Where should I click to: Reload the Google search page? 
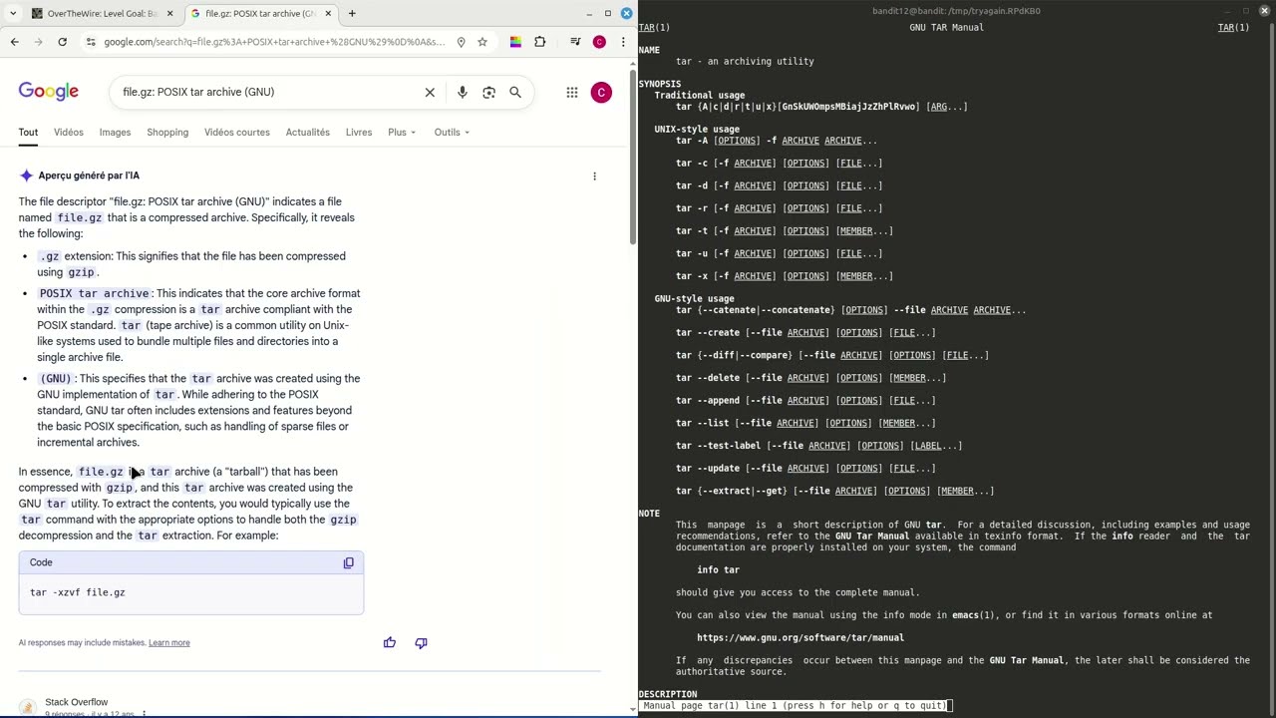point(62,42)
